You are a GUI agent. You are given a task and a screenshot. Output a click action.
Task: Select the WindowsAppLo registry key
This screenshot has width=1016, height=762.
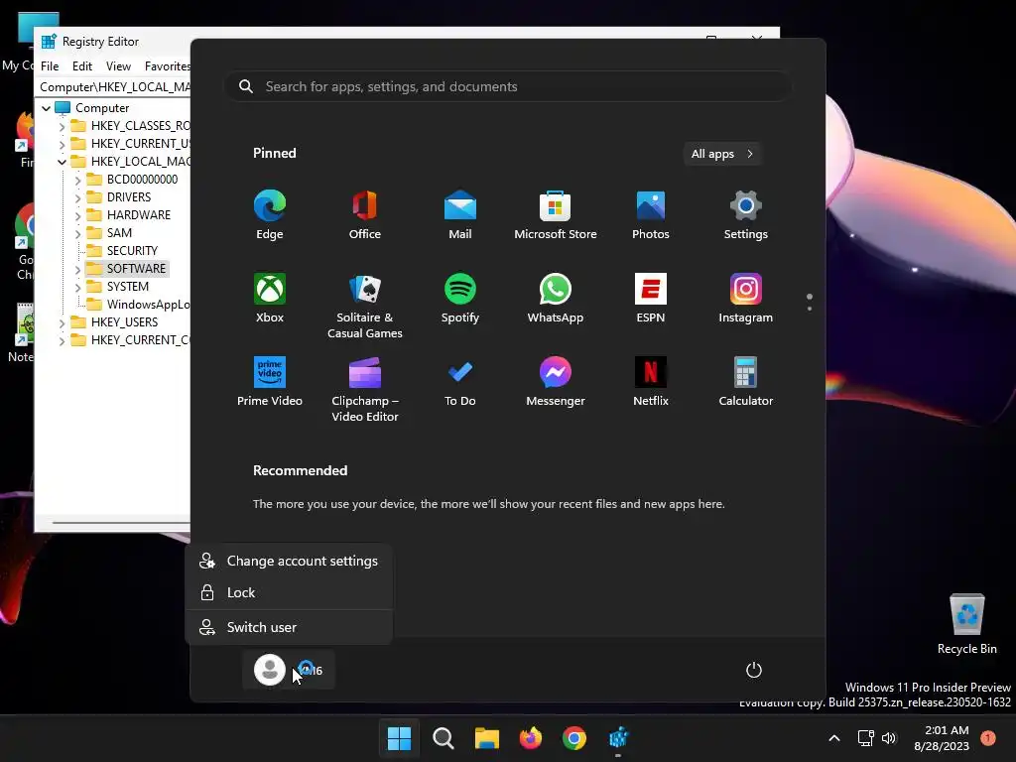pyautogui.click(x=138, y=305)
